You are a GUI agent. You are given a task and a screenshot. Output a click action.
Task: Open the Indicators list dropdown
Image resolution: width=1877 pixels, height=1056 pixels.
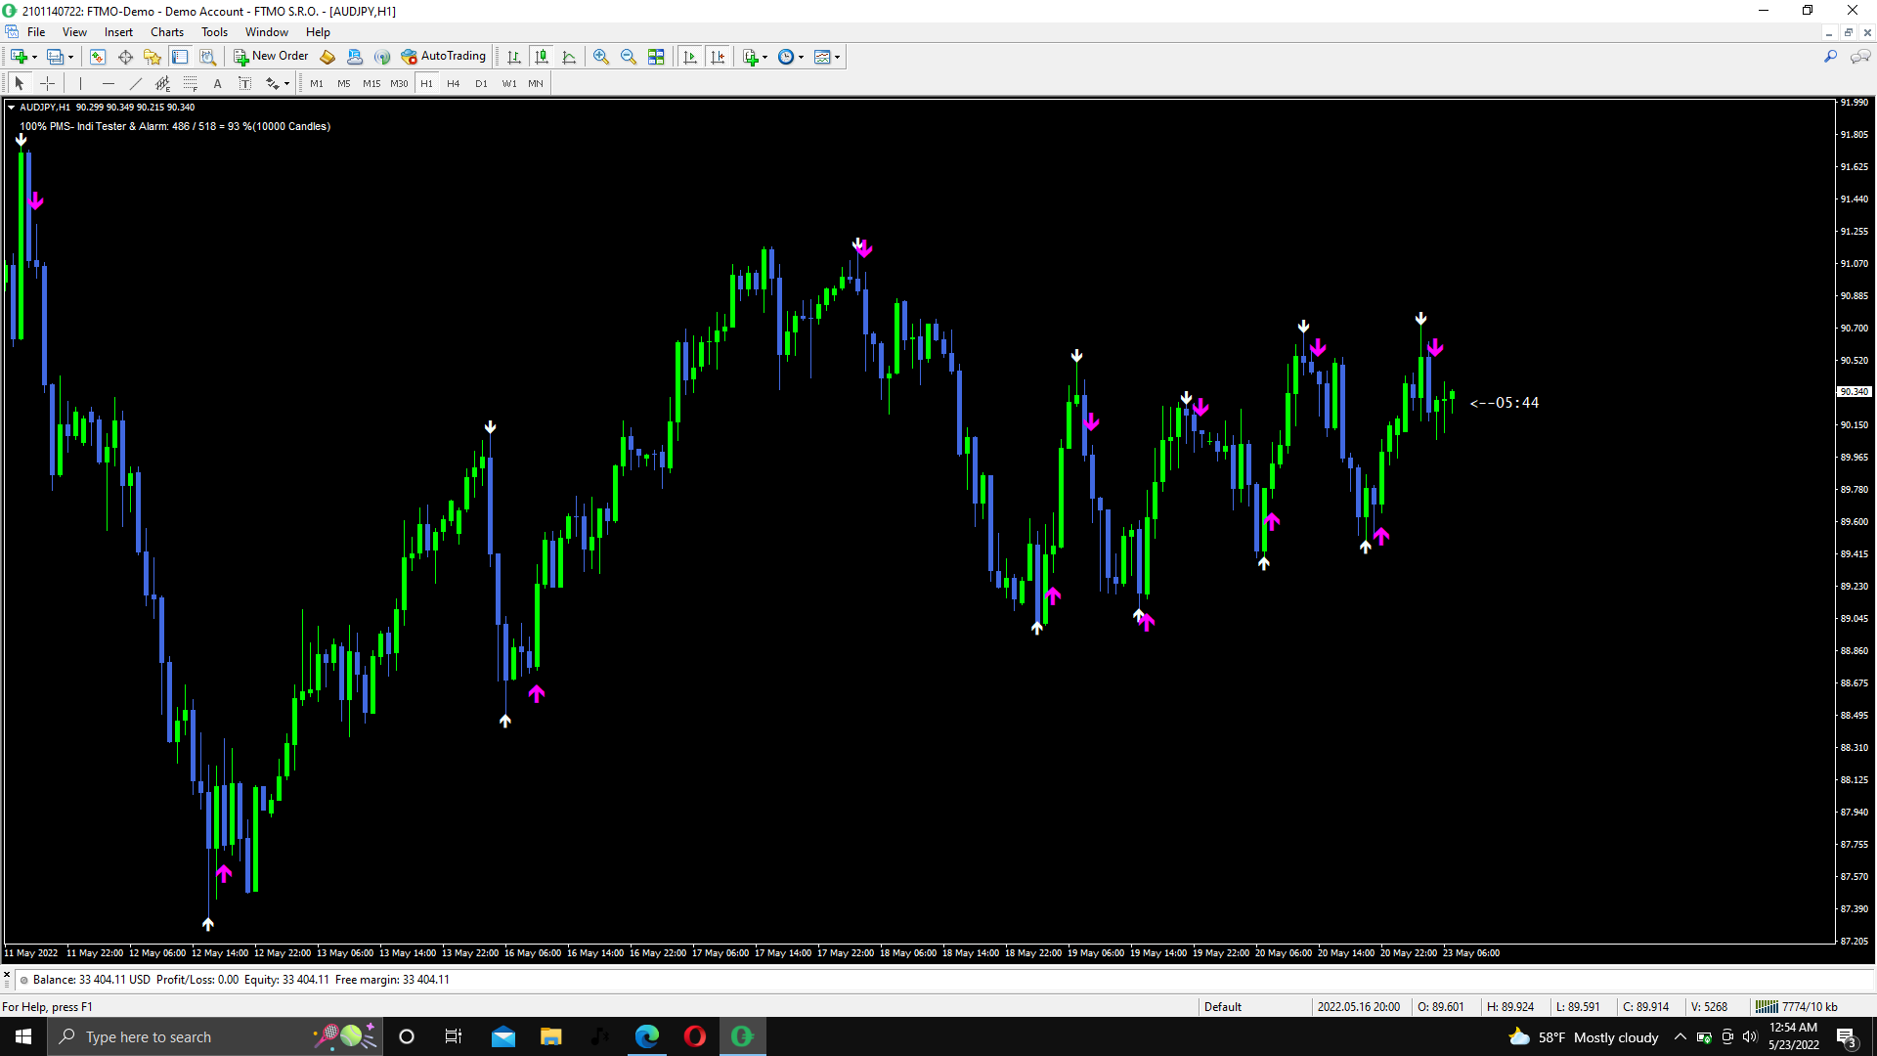pos(764,57)
